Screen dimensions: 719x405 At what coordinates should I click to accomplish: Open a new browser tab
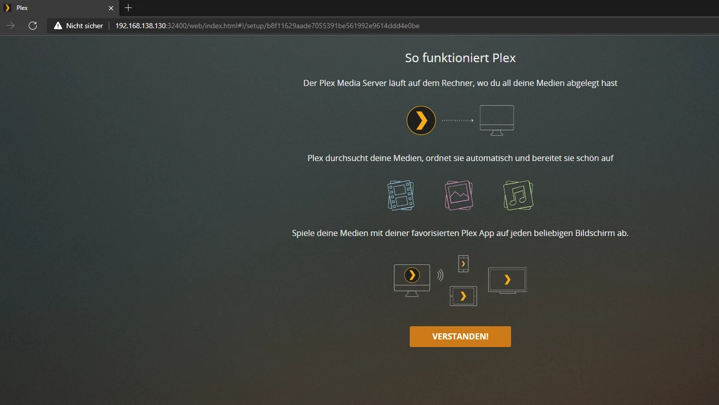click(x=128, y=8)
